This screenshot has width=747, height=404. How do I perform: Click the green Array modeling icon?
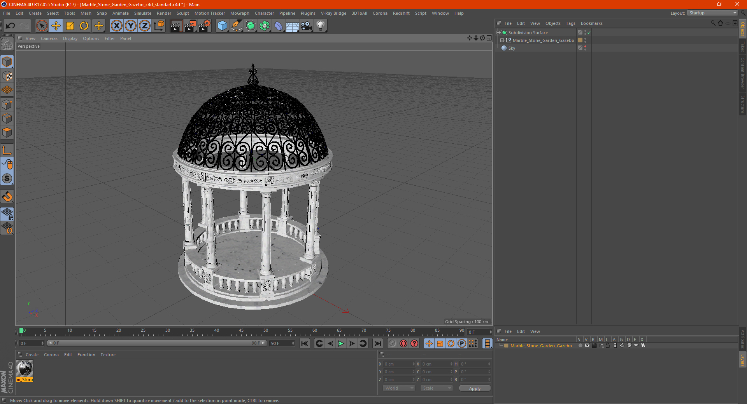point(265,26)
